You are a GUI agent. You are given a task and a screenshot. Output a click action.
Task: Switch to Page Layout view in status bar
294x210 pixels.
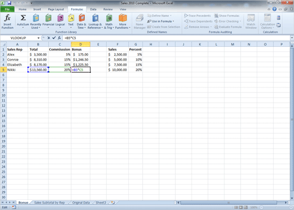coord(241,207)
